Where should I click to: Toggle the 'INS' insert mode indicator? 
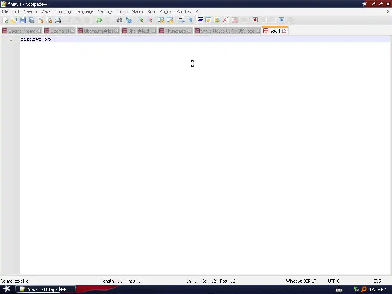pos(377,281)
